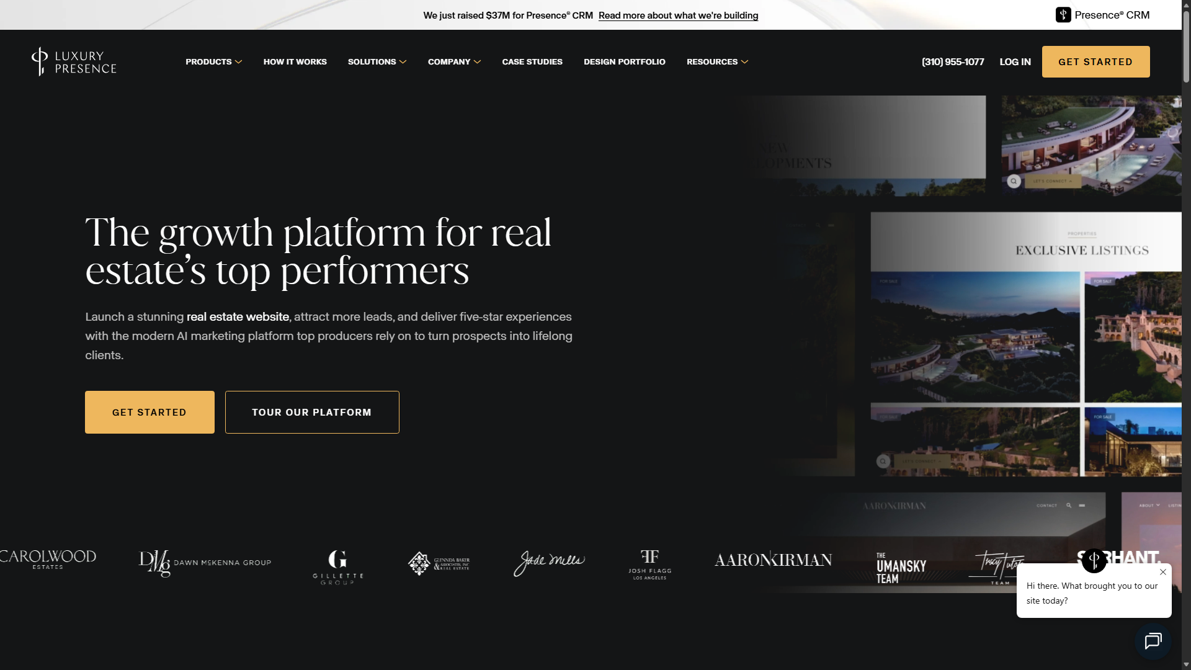1191x670 pixels.
Task: Open the chat launcher bubble
Action: coord(1153,641)
